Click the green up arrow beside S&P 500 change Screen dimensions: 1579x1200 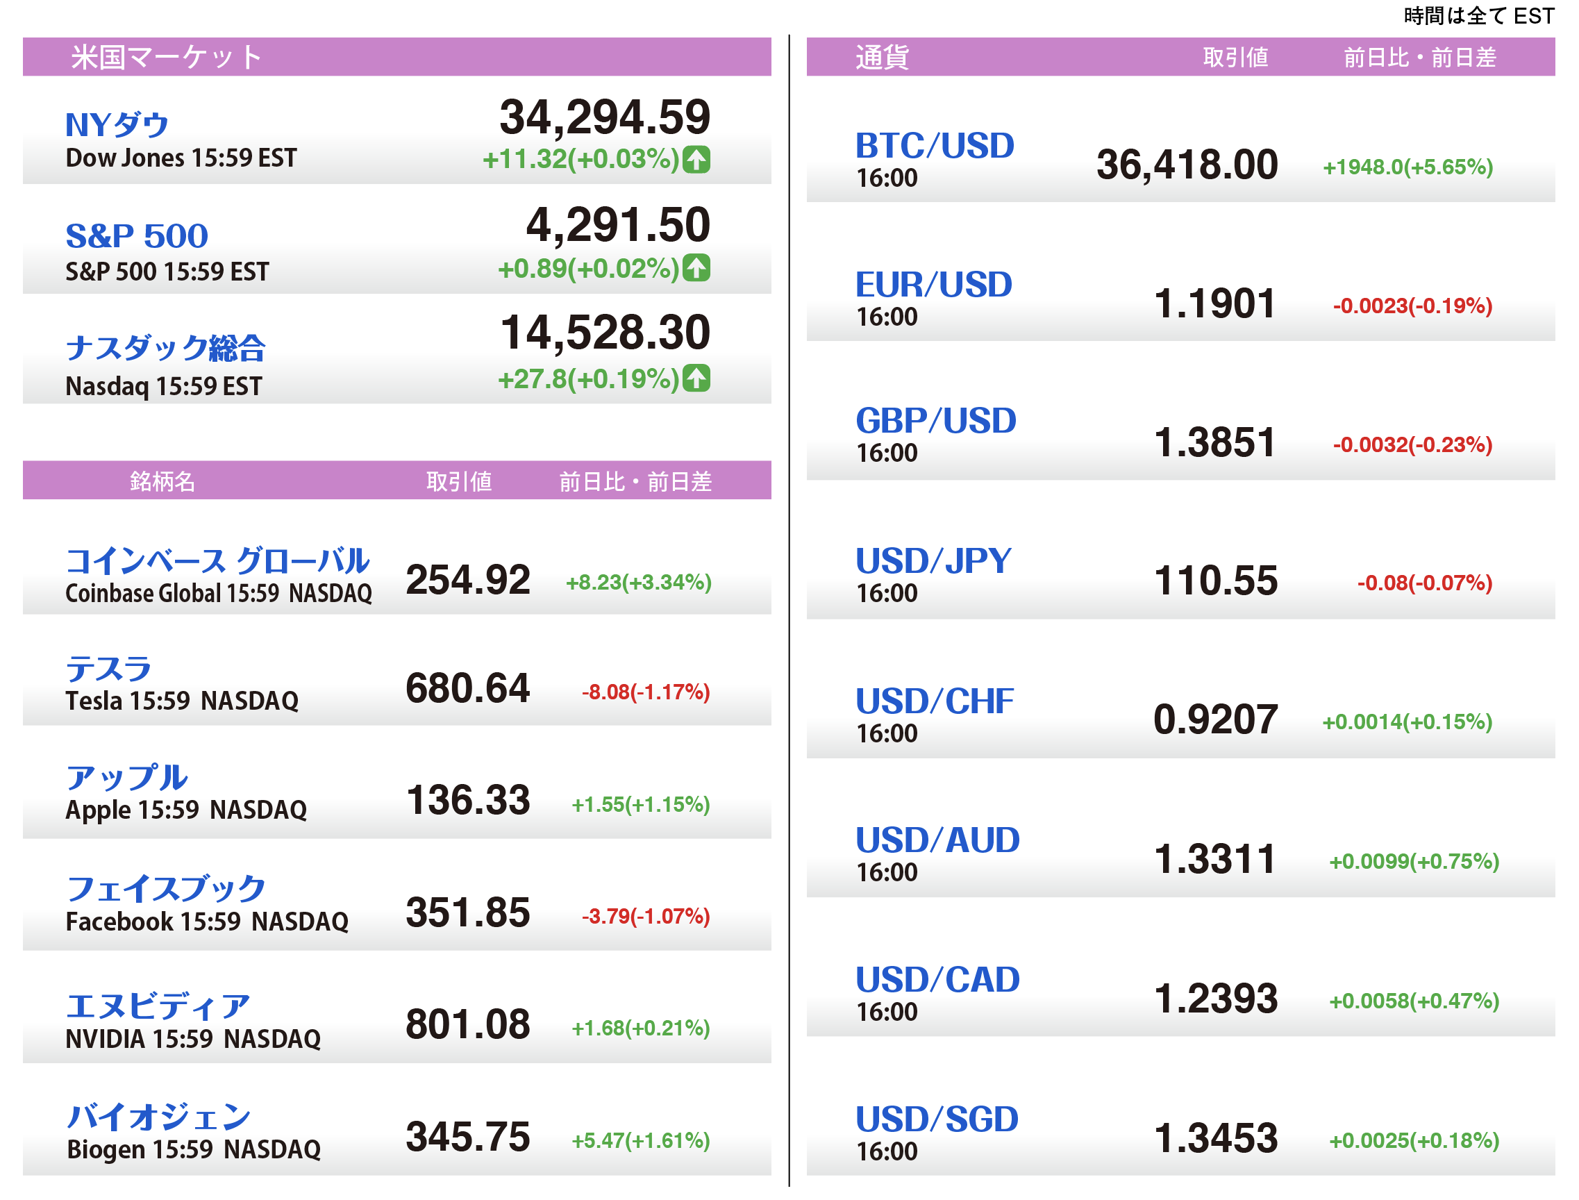click(696, 269)
